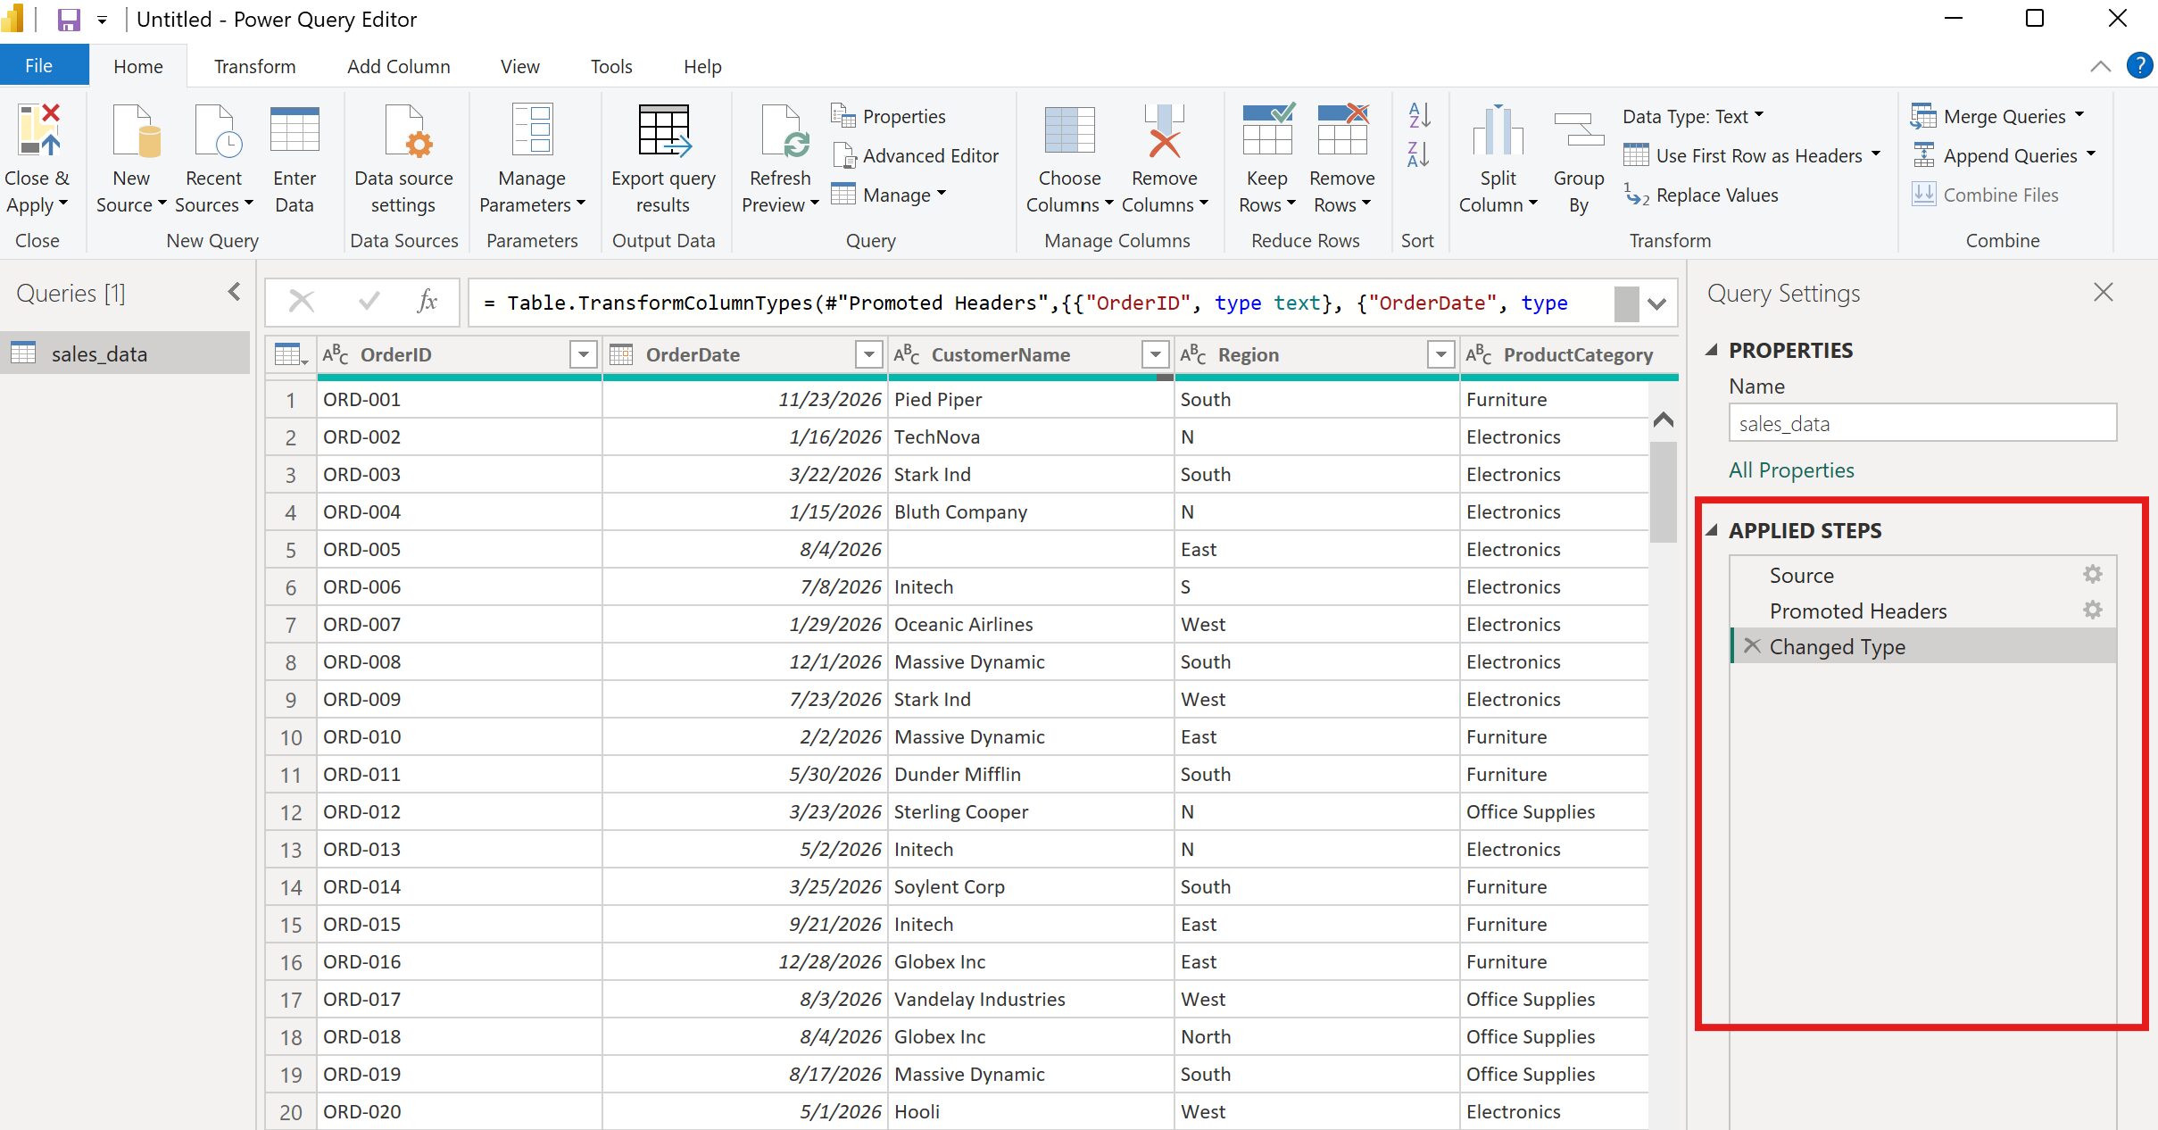Click scroll up arrow of data grid
Screen dimensions: 2158x1130
[x=1663, y=420]
